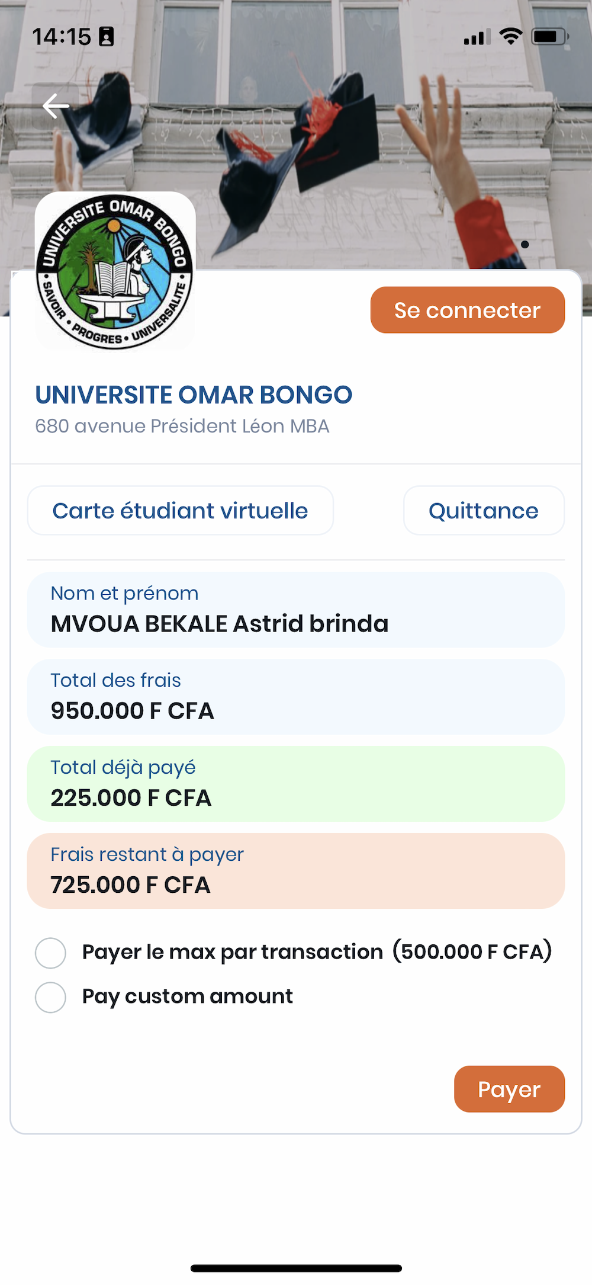The width and height of the screenshot is (592, 1285).
Task: Tap the cellular signal bars icon
Action: tap(477, 37)
